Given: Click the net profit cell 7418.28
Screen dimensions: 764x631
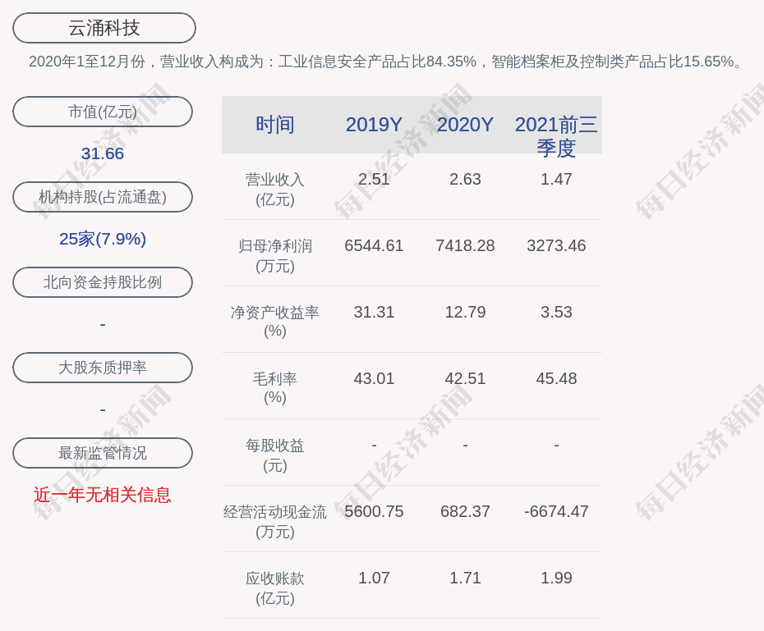Looking at the screenshot, I should tap(465, 245).
